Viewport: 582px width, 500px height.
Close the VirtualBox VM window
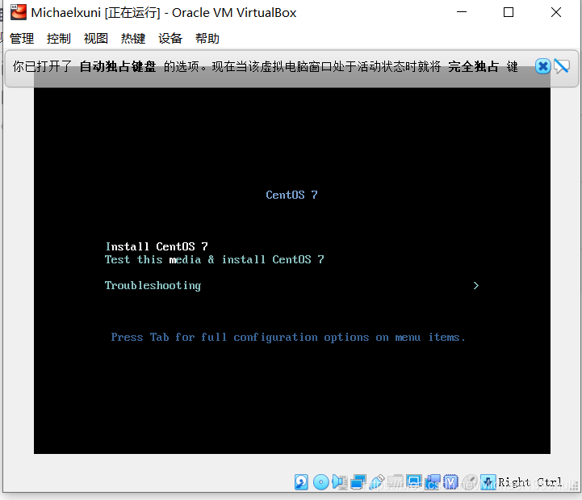556,12
